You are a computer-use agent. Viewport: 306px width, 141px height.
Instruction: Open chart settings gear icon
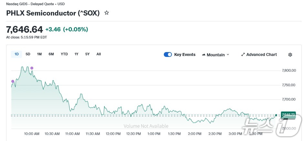pyautogui.click(x=290, y=55)
